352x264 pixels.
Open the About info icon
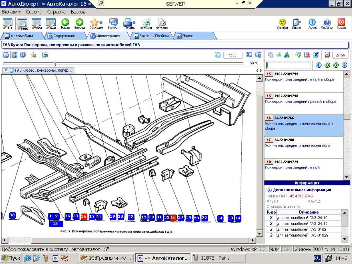(312, 24)
